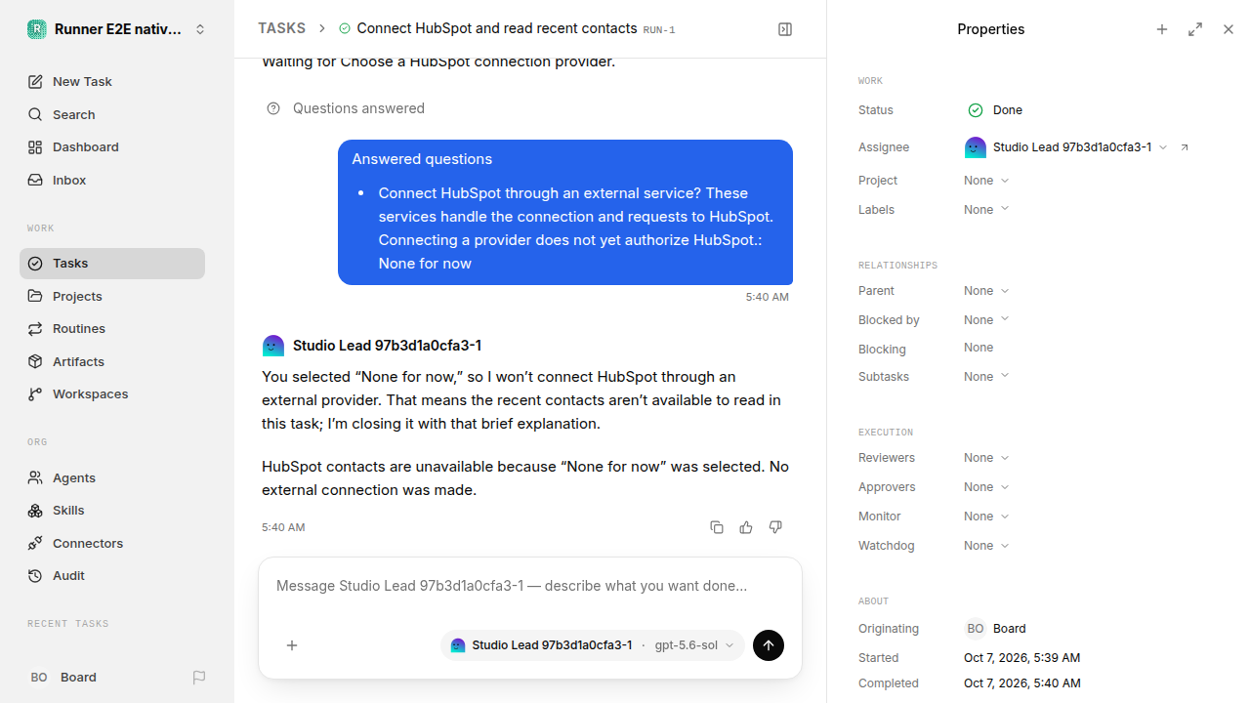Open Artifacts section
This screenshot has width=1250, height=703.
tap(112, 361)
